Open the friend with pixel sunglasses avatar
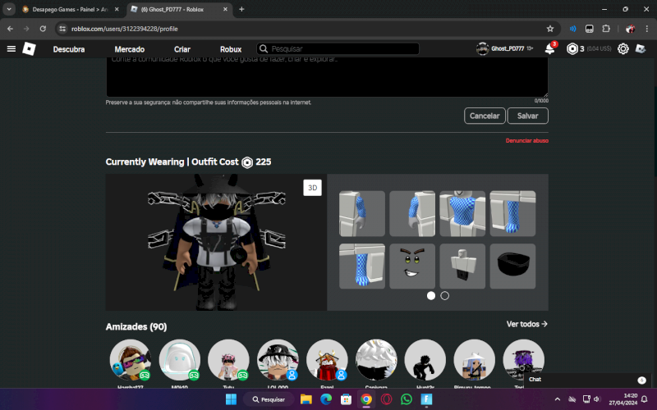657x410 pixels. tap(131, 360)
